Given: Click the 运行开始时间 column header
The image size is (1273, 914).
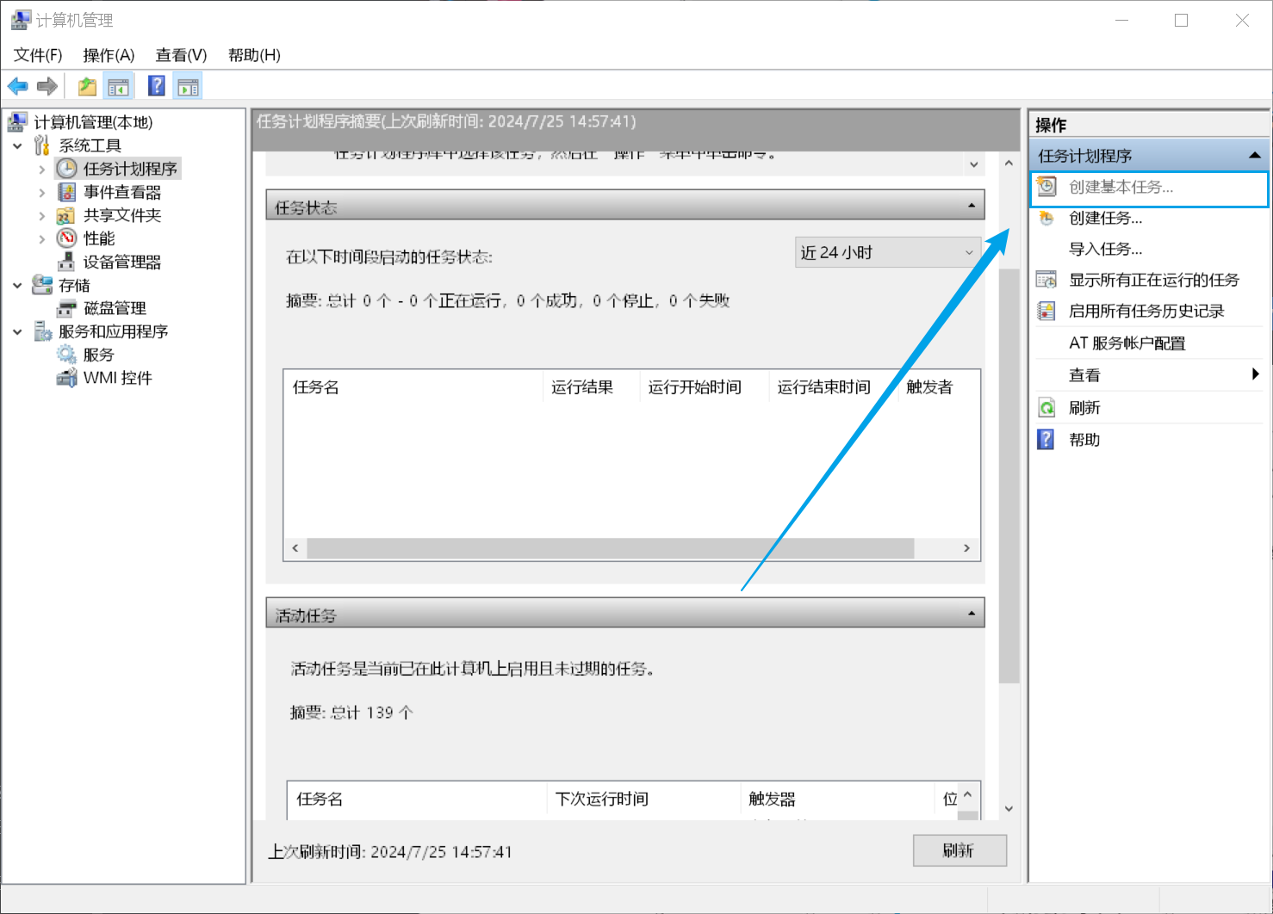Looking at the screenshot, I should point(705,387).
